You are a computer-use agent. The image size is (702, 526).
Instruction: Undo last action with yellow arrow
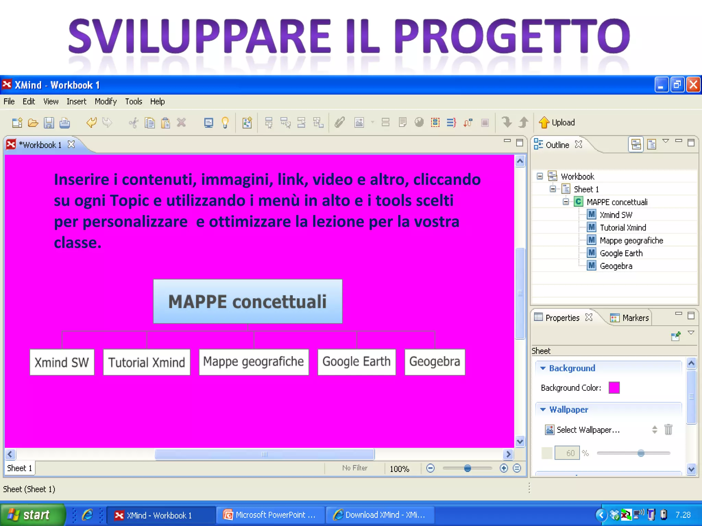[92, 123]
